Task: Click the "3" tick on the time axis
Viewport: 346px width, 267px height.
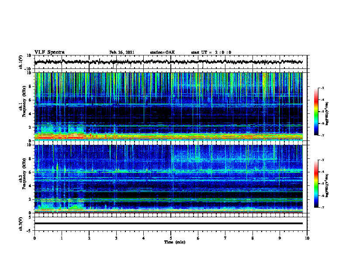Action: coord(116,238)
